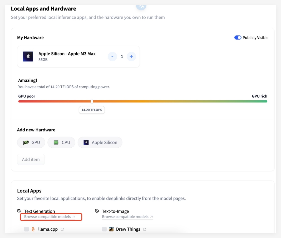
Task: Increase Apple M3 Max count with plus
Action: 131,56
